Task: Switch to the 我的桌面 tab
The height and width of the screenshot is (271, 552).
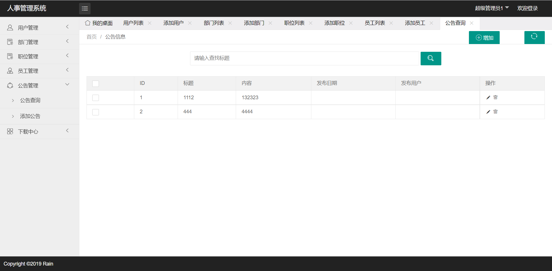Action: tap(99, 23)
